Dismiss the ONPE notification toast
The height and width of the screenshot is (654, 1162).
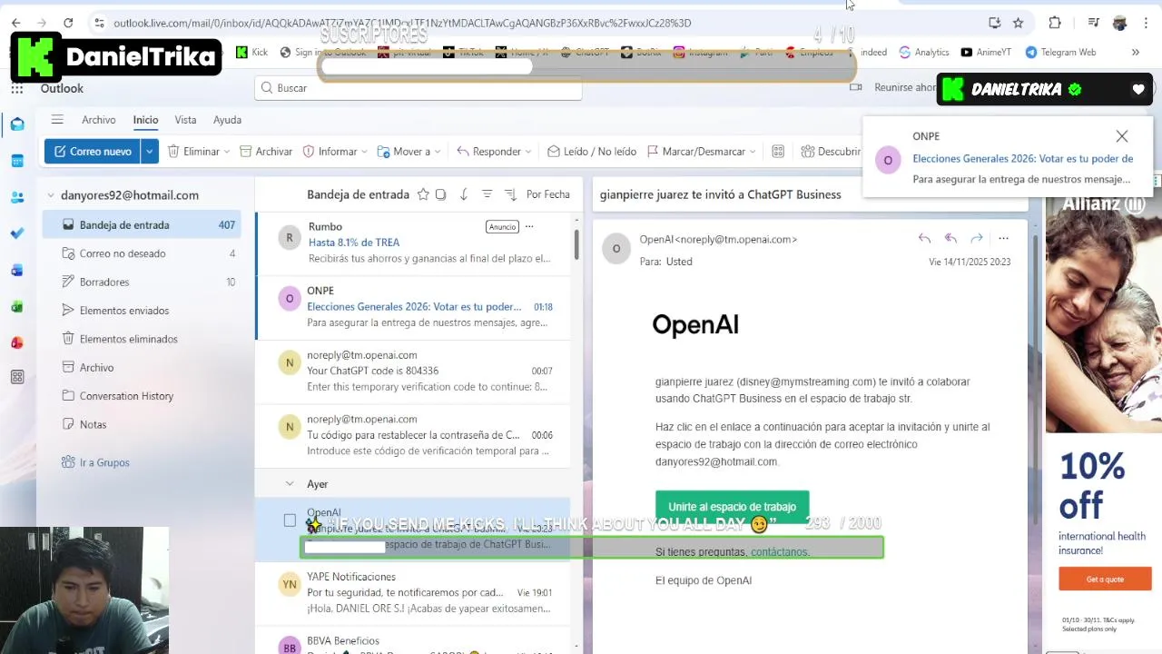click(x=1122, y=136)
